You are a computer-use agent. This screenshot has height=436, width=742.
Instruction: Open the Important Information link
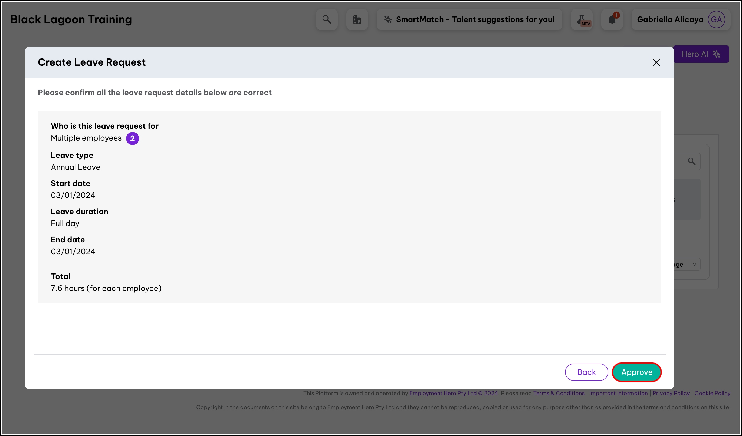pyautogui.click(x=618, y=393)
